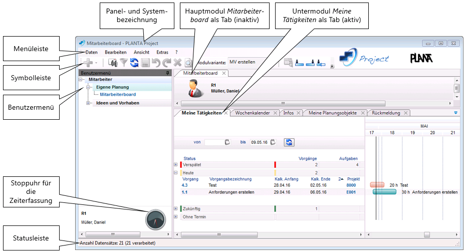The height and width of the screenshot is (252, 466).
Task: Click the undo arrow toolbar icon
Action: (x=156, y=63)
